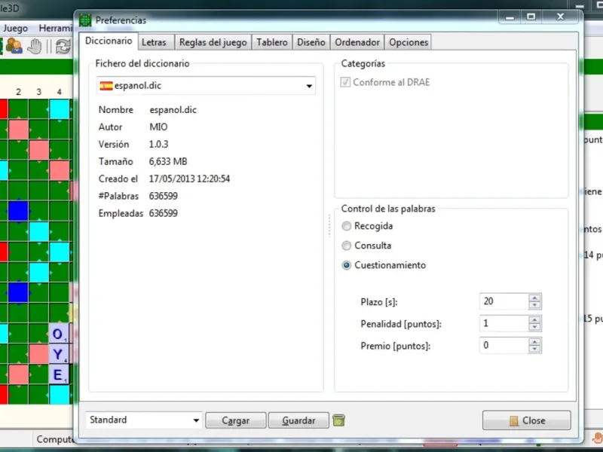Image resolution: width=603 pixels, height=452 pixels.
Task: Click the Empleadas label
Action: pos(121,213)
